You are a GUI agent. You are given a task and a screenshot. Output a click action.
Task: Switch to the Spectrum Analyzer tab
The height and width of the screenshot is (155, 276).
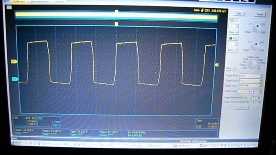40,2
